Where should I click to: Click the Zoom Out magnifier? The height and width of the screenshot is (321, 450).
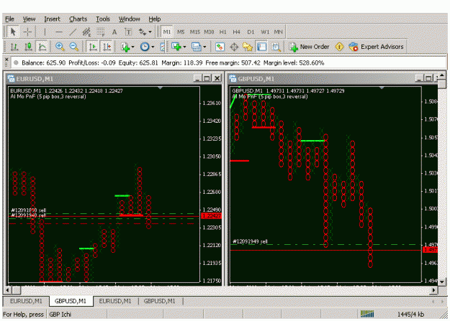point(73,47)
